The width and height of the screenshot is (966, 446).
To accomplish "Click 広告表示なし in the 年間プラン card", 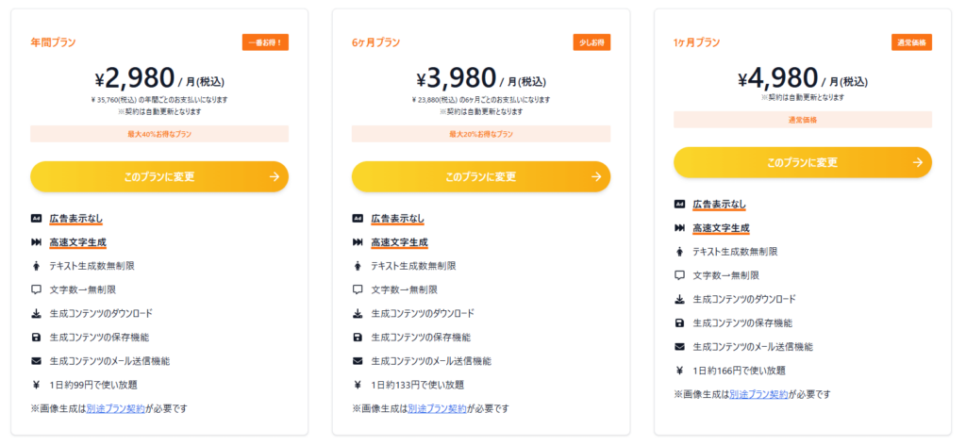I will pyautogui.click(x=75, y=219).
